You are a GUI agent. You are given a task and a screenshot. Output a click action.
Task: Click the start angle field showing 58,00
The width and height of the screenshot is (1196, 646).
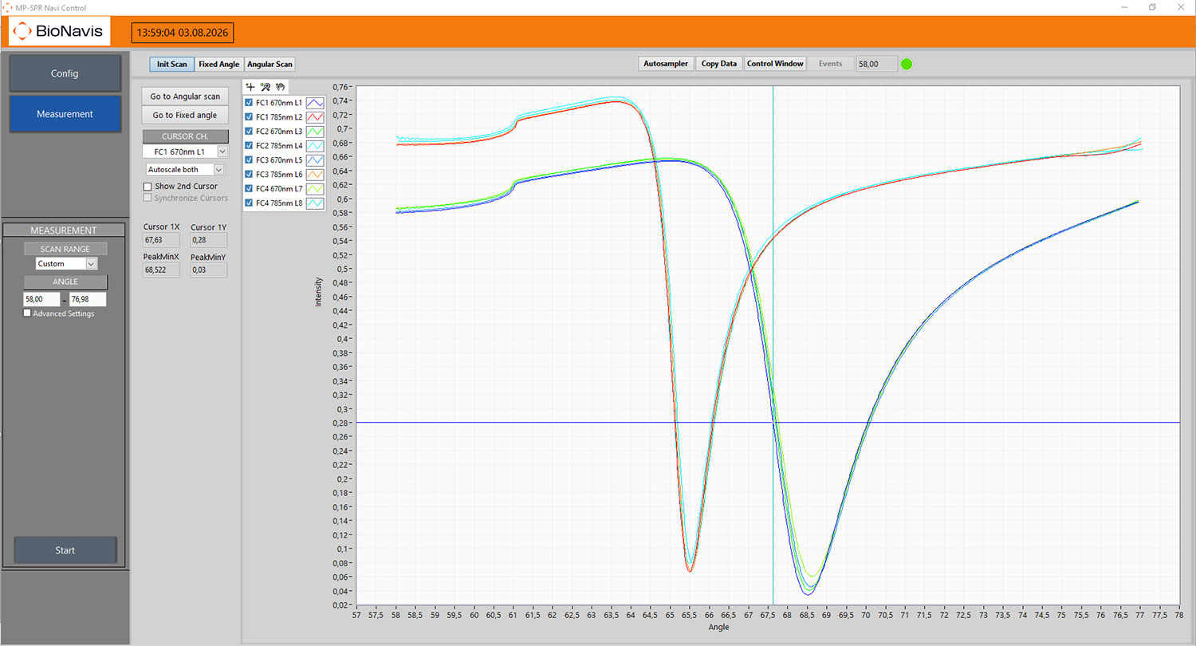[42, 300]
